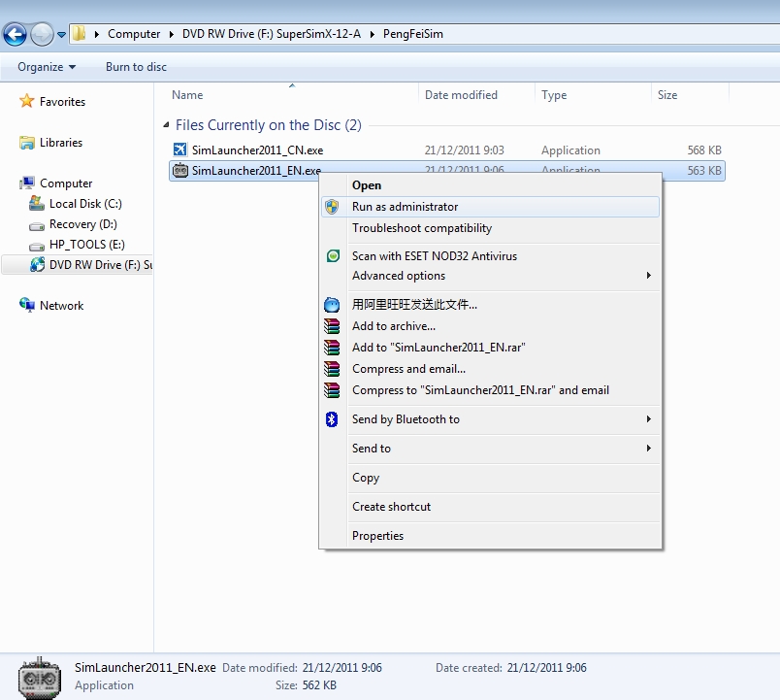Click WinRAR icon beside Add to archive...
This screenshot has height=700, width=780.
coord(332,326)
